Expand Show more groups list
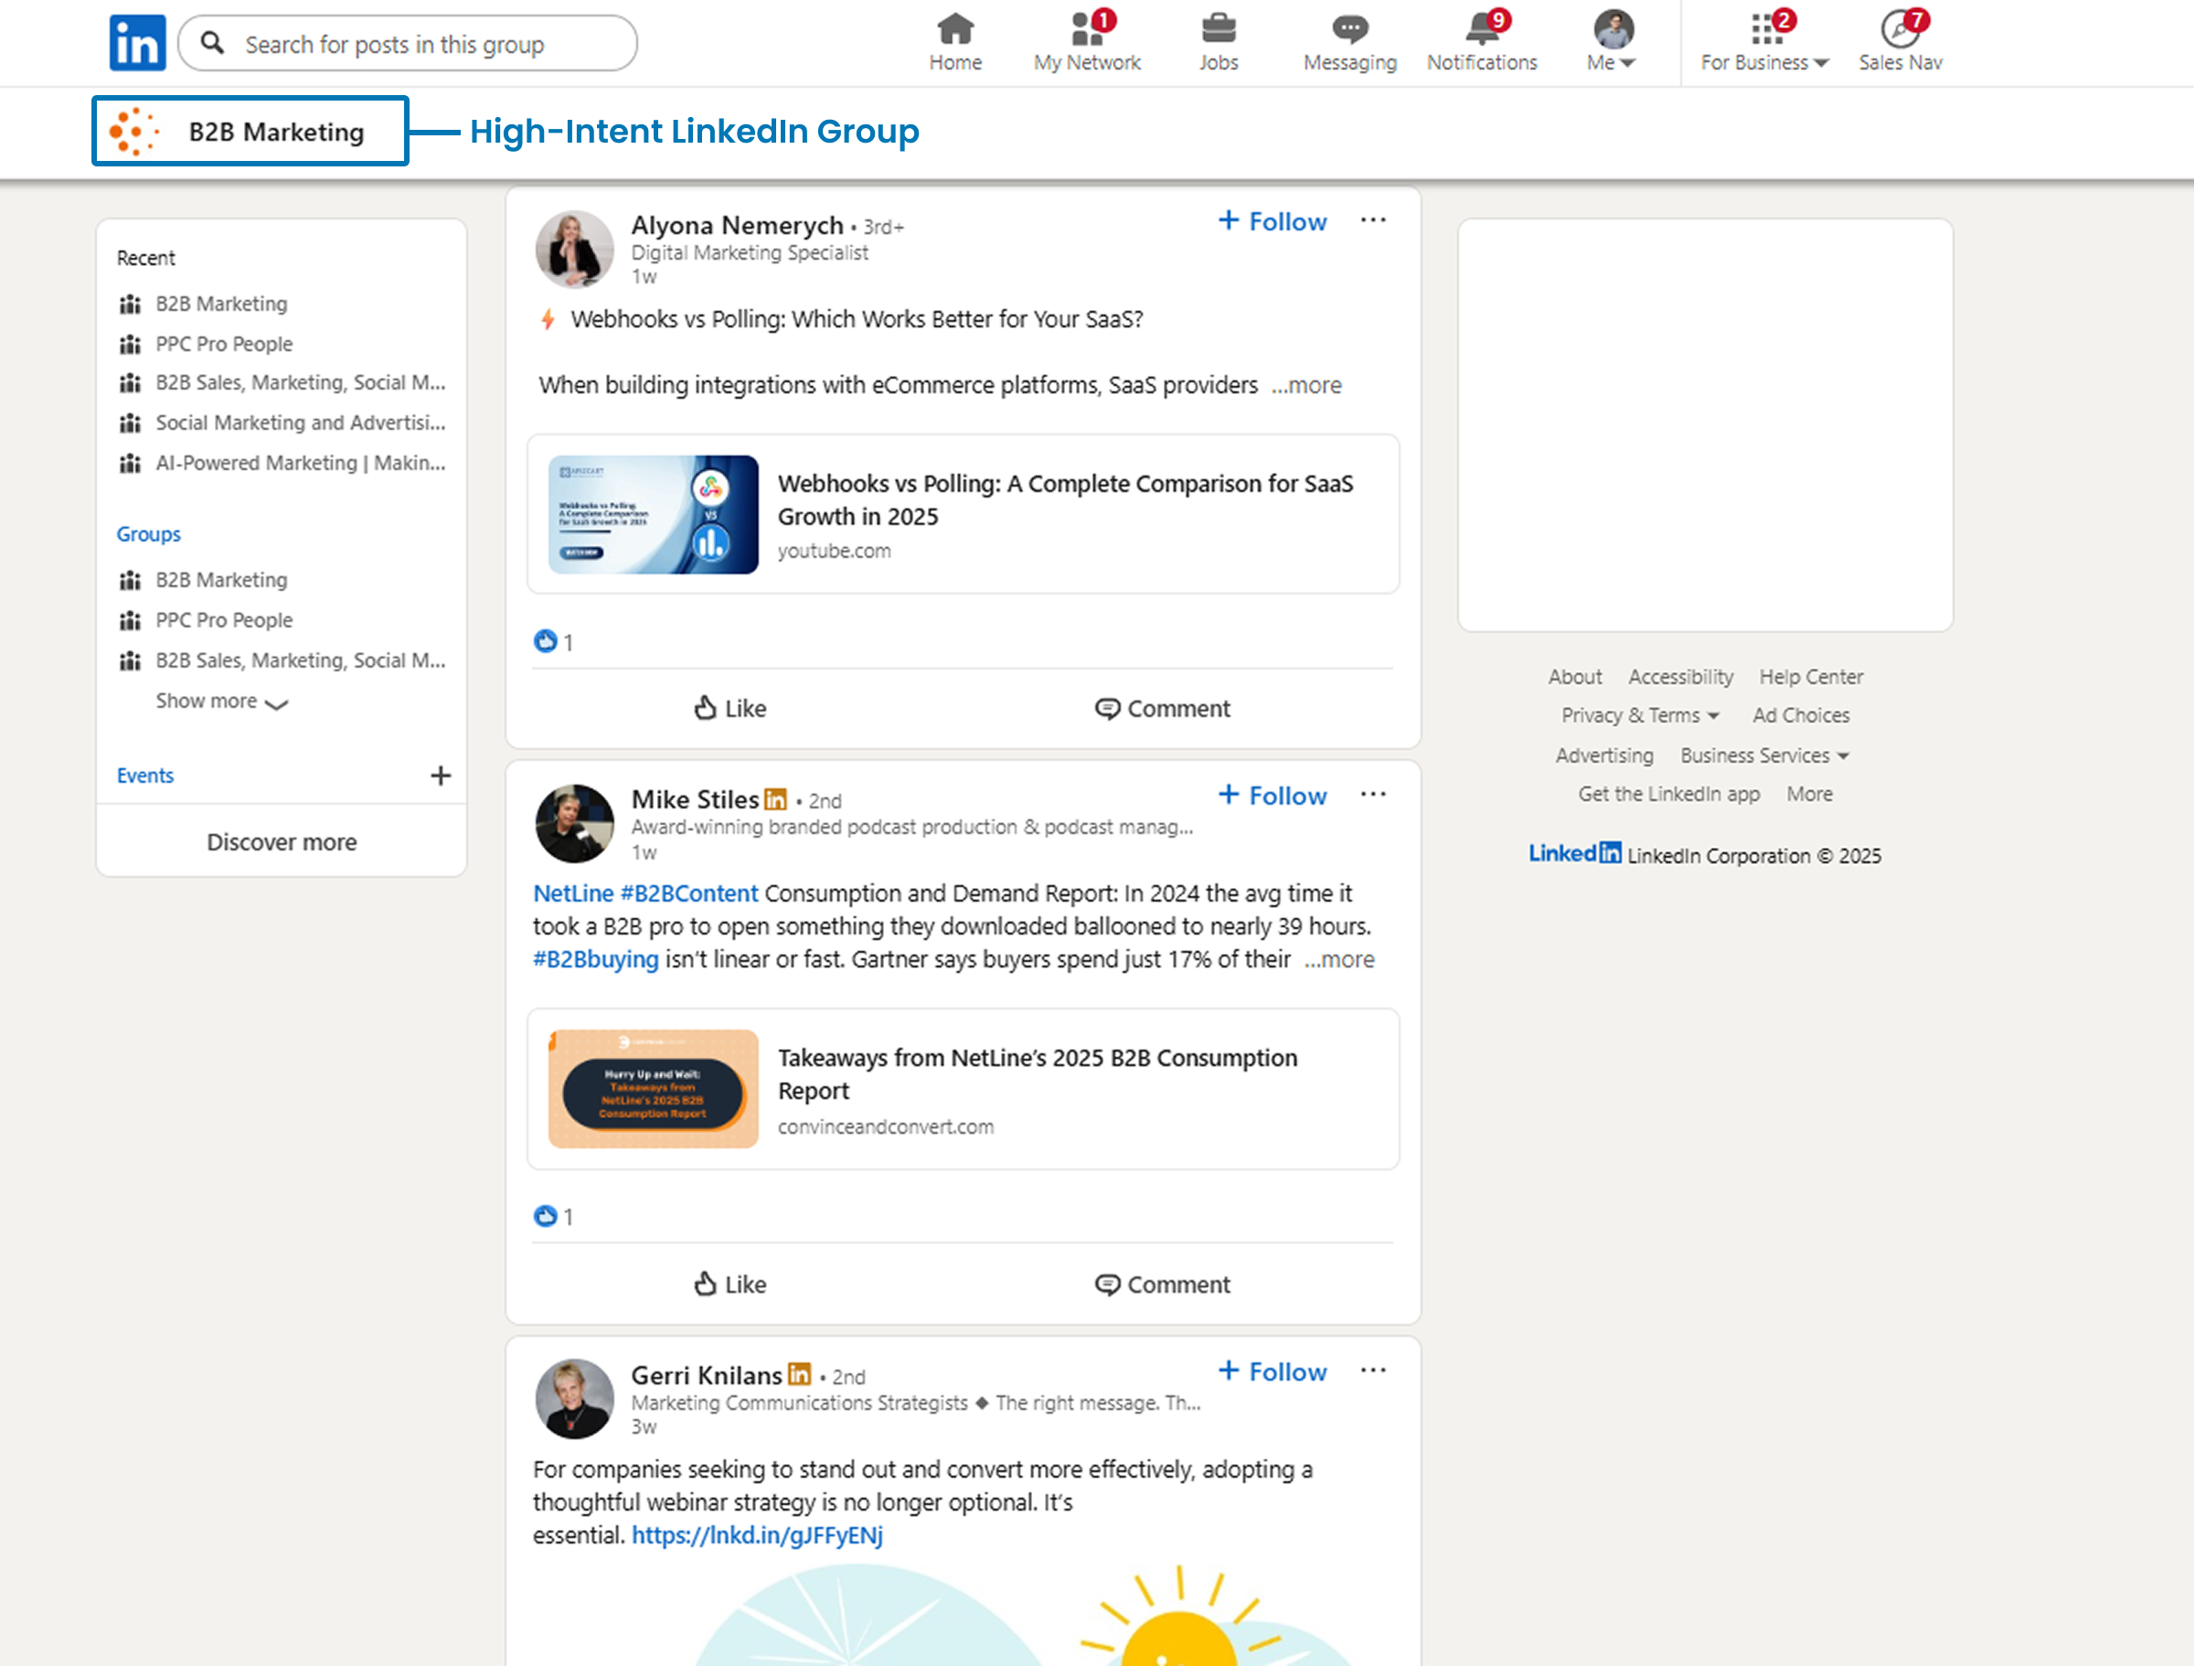 (222, 701)
